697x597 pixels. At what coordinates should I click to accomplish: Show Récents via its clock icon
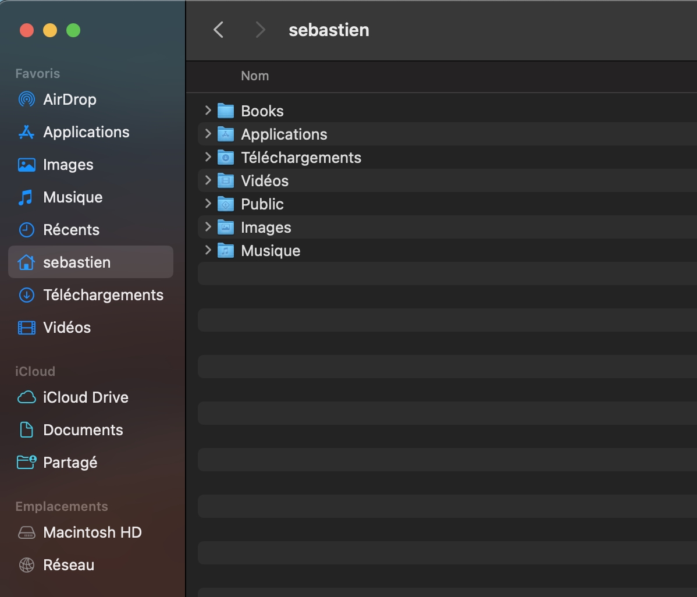(26, 230)
